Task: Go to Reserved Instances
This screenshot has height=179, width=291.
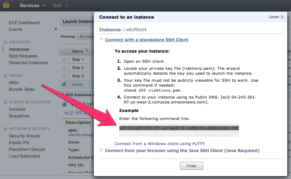Action: pyautogui.click(x=28, y=63)
